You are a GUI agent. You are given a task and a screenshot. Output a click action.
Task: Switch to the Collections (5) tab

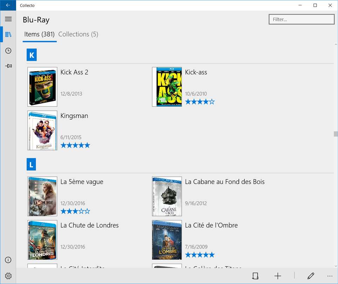pos(78,34)
